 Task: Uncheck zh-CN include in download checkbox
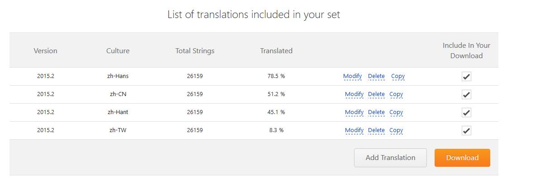[466, 95]
